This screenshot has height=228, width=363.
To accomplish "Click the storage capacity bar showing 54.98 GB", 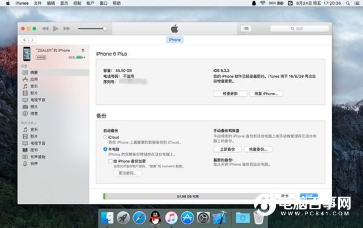I will (x=186, y=197).
